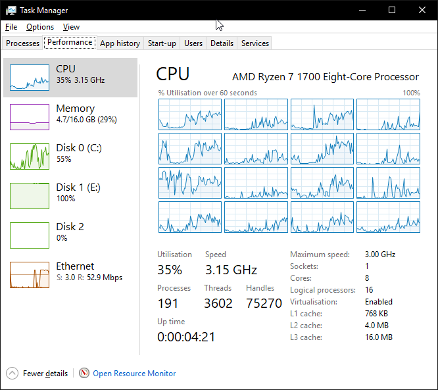Switch to the Details tab
This screenshot has width=438, height=390.
tap(222, 43)
